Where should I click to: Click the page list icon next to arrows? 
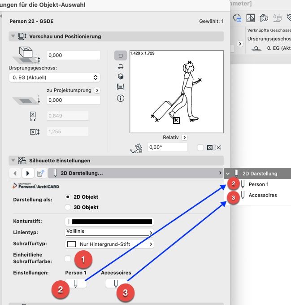coord(41,173)
